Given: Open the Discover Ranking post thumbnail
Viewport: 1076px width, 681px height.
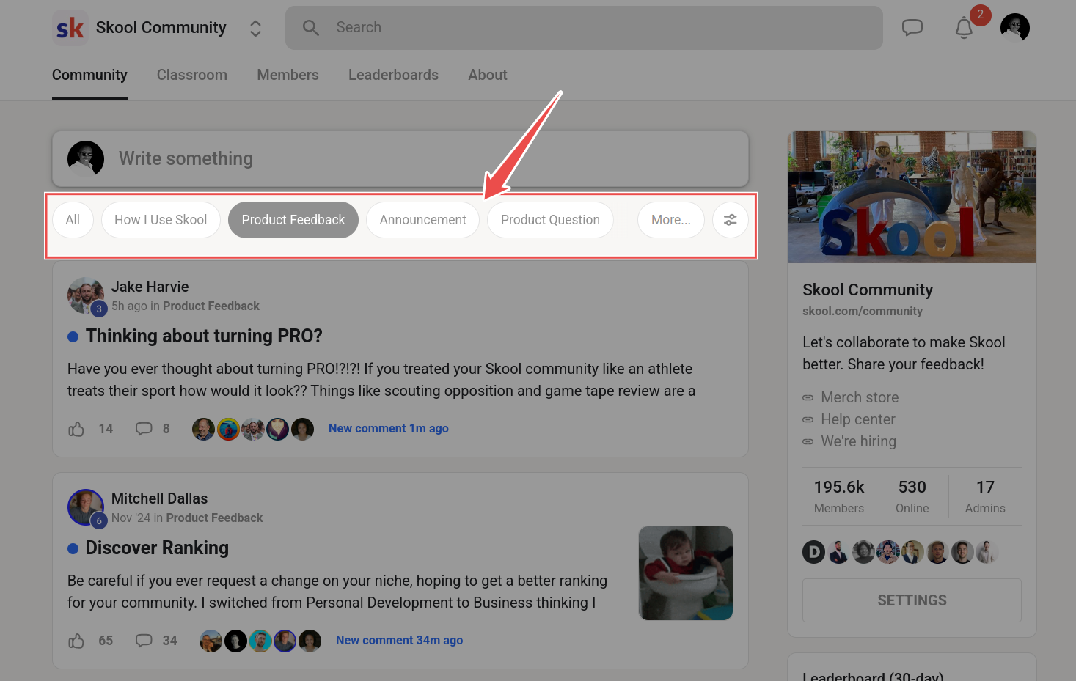Looking at the screenshot, I should 686,573.
